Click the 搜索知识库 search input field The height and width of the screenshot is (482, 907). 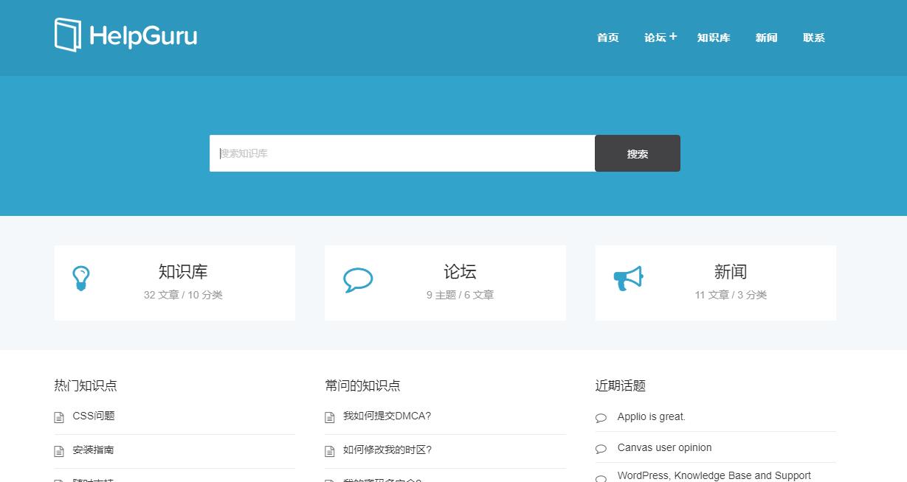pos(402,153)
